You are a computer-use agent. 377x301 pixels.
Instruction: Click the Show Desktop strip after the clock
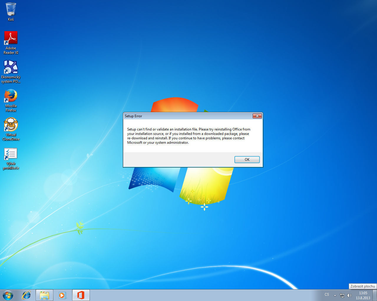point(375,295)
